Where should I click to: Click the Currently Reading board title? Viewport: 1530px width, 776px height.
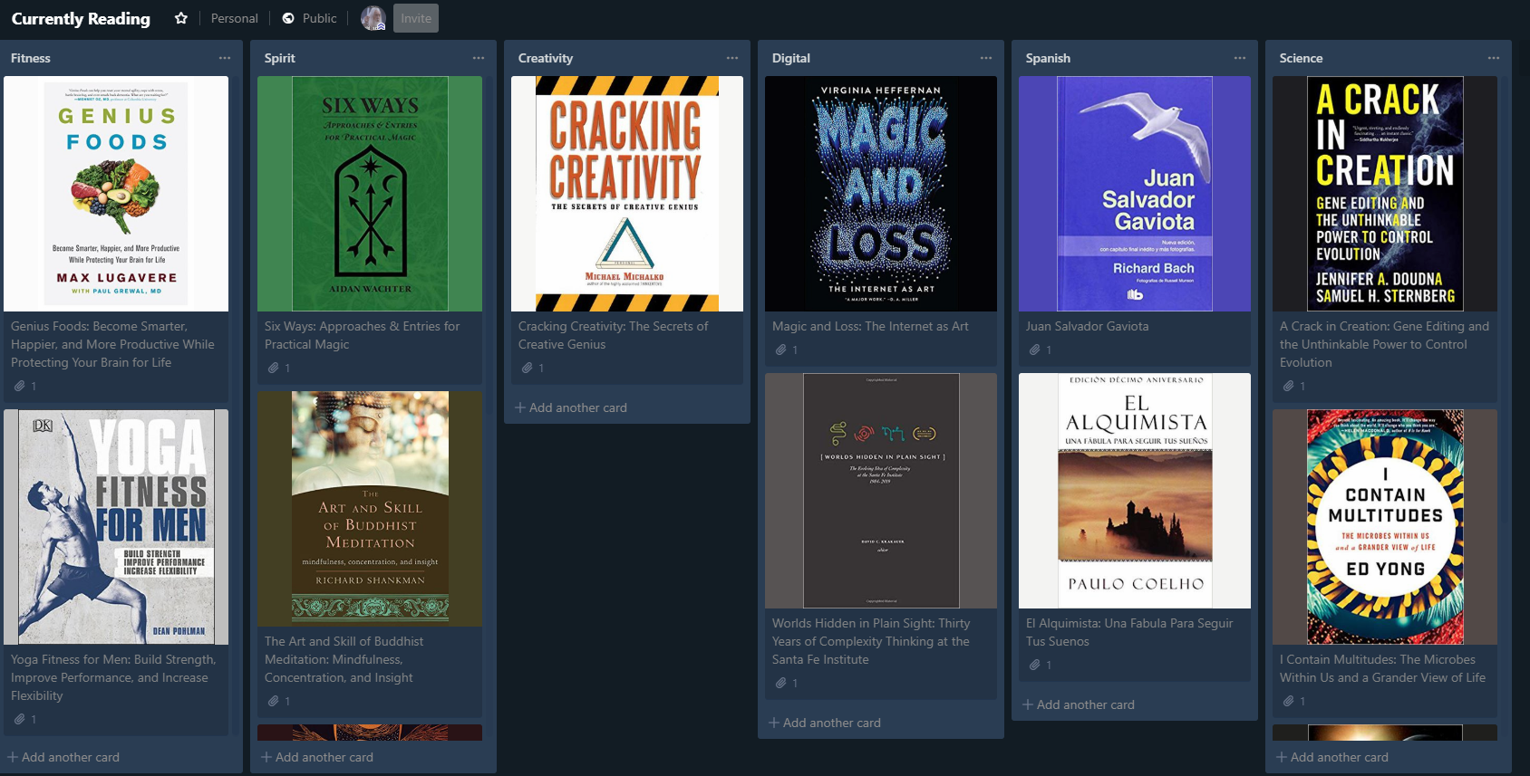tap(81, 18)
